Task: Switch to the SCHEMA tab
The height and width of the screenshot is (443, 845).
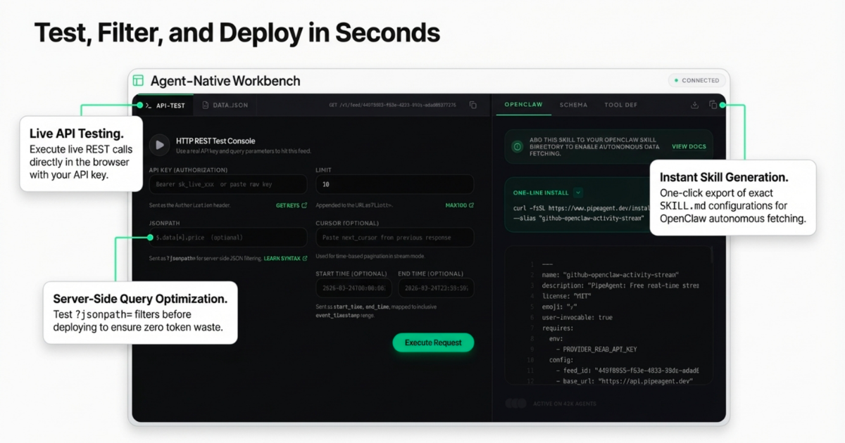Action: (573, 104)
